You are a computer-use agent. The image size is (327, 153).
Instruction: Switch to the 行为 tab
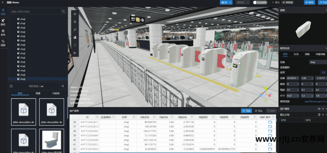296,54
